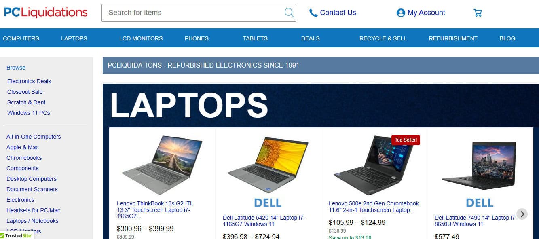The width and height of the screenshot is (539, 239).
Task: Open the LAPTOPS menu
Action: point(74,38)
